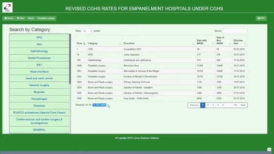Viewport: 274px width, 154px height.
Task: Select the Skin category
Action: pyautogui.click(x=39, y=44)
